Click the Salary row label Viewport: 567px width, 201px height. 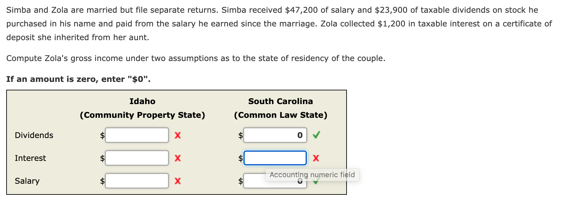pyautogui.click(x=27, y=181)
